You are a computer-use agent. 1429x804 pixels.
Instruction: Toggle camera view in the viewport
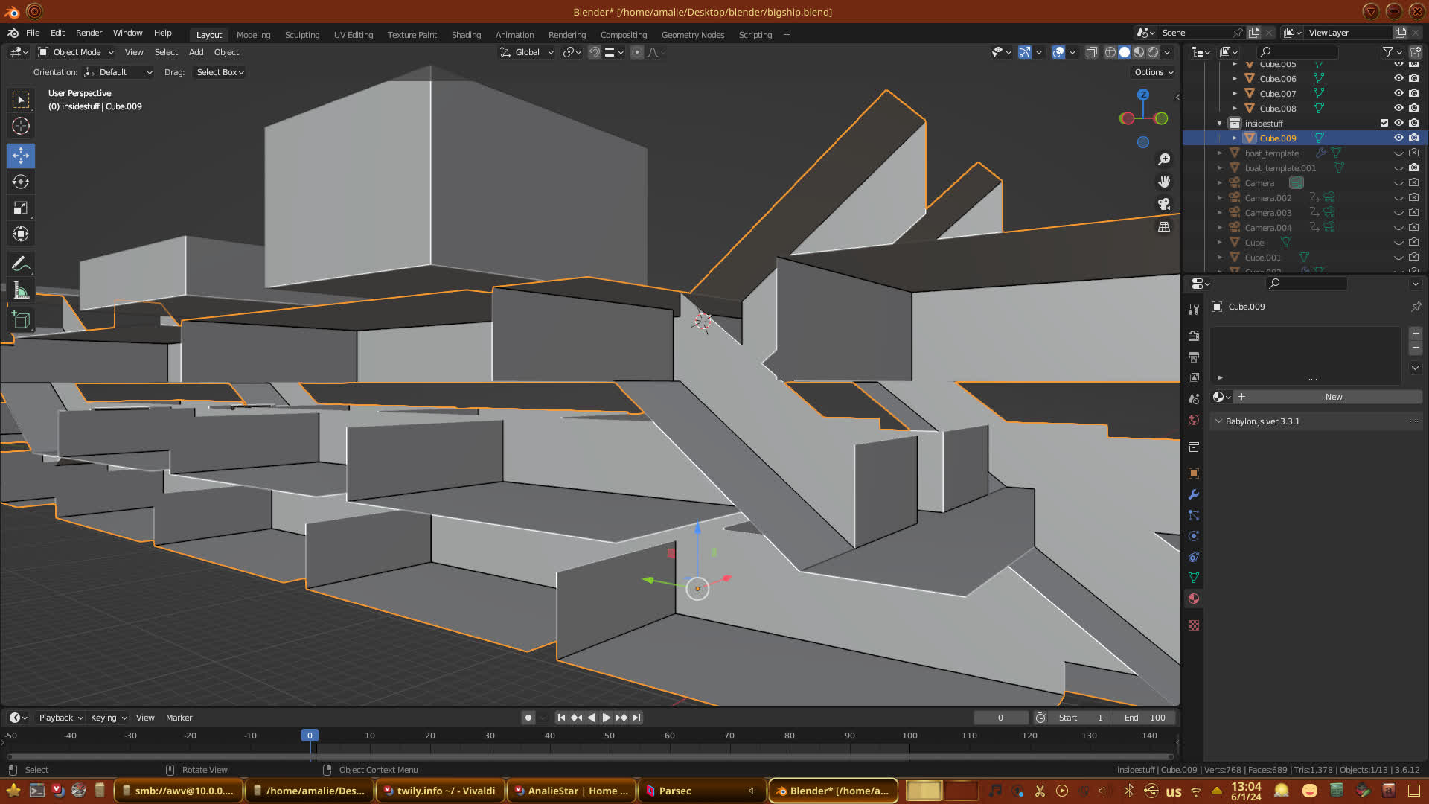coord(1164,204)
